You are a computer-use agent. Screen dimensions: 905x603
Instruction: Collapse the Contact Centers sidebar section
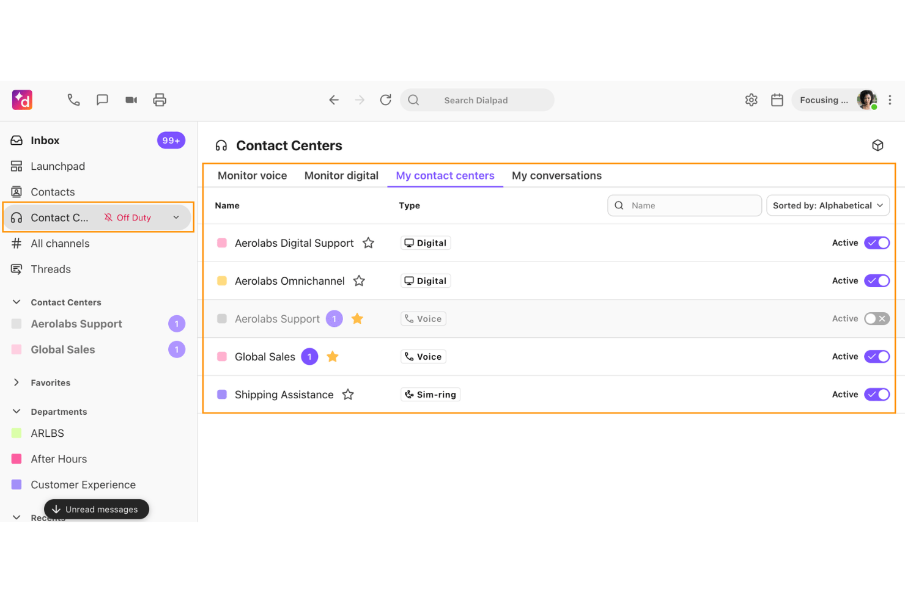coord(17,302)
